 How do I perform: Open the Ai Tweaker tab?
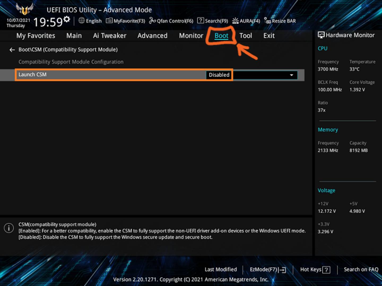[110, 36]
